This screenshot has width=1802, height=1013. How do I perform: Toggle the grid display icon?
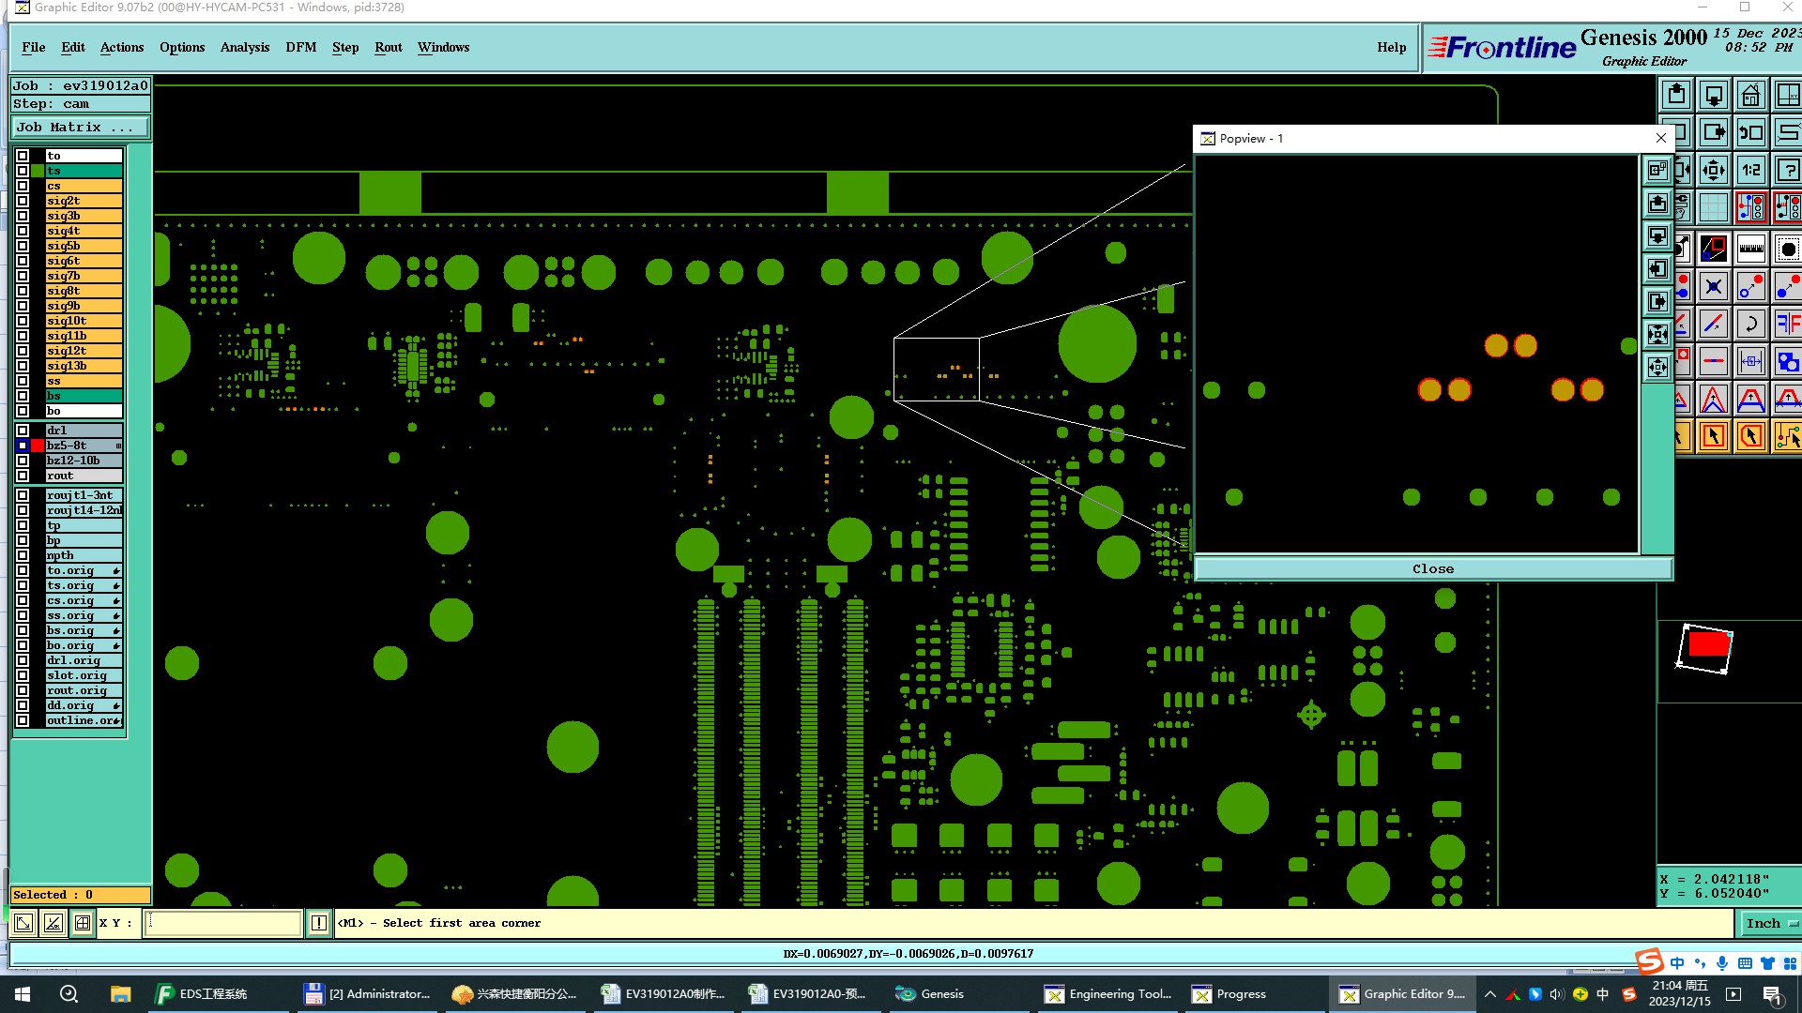point(1713,207)
